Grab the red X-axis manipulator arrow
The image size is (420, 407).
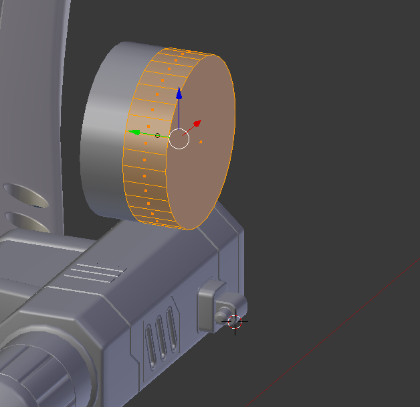click(197, 123)
